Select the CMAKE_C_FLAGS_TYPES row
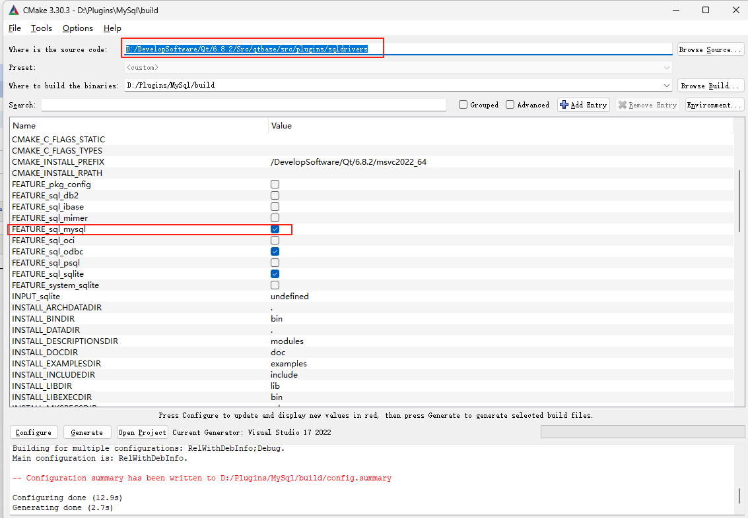 tap(372, 150)
